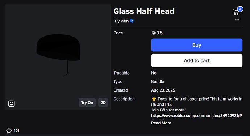Click the Glass Half Head title
The width and height of the screenshot is (250, 136).
tap(144, 11)
